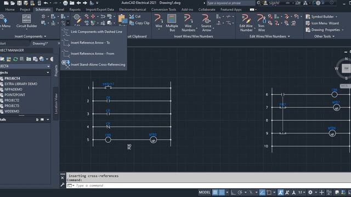
Task: Click the Plot printer icon
Action: [x=65, y=3]
